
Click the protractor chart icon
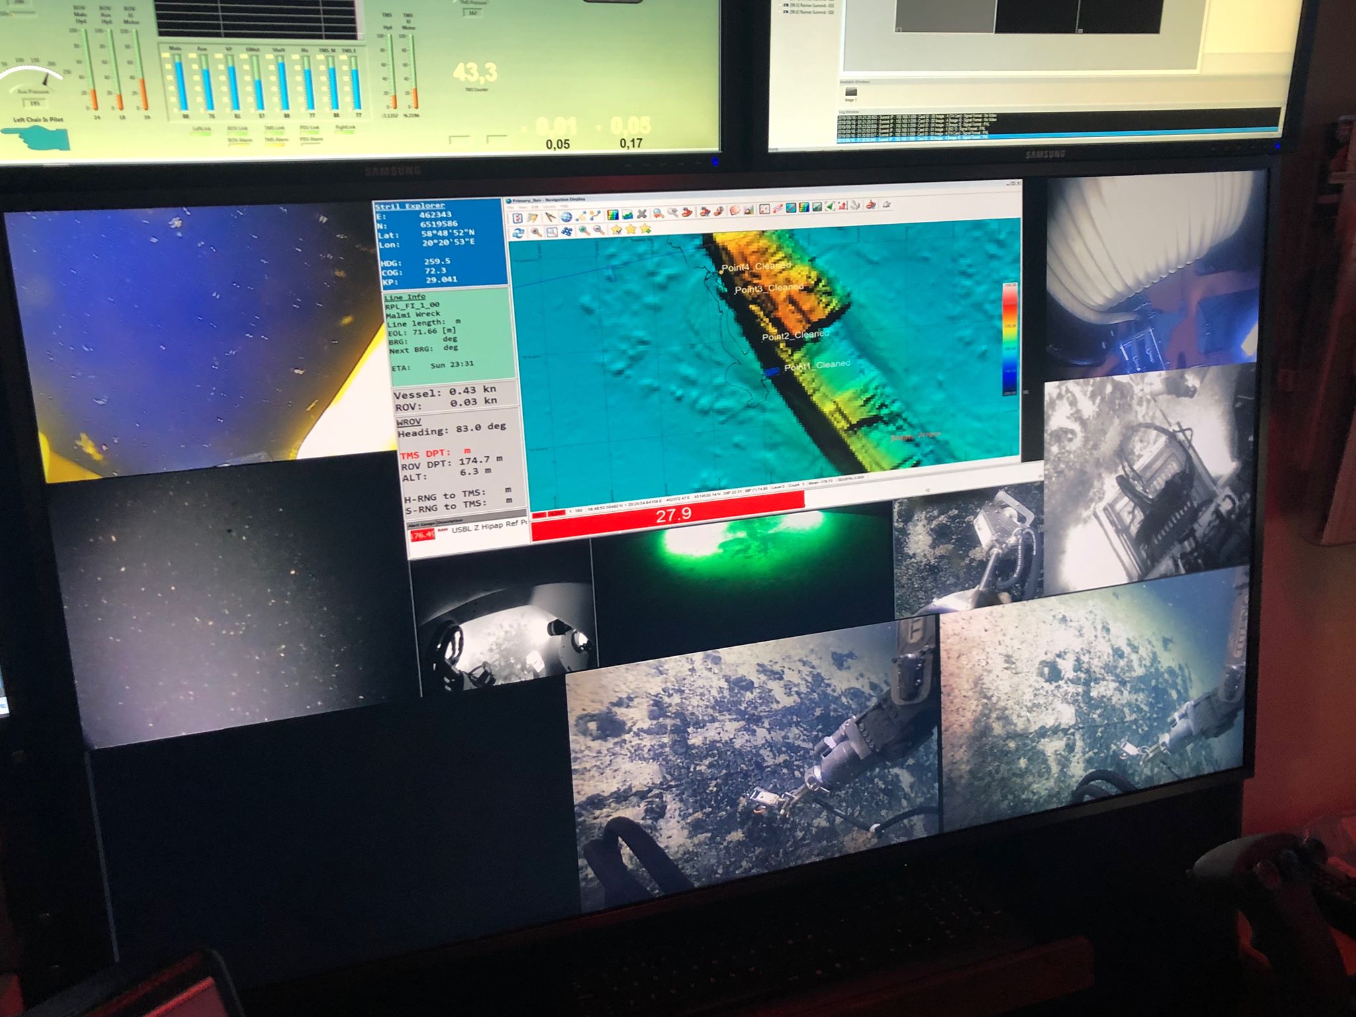pyautogui.click(x=749, y=210)
